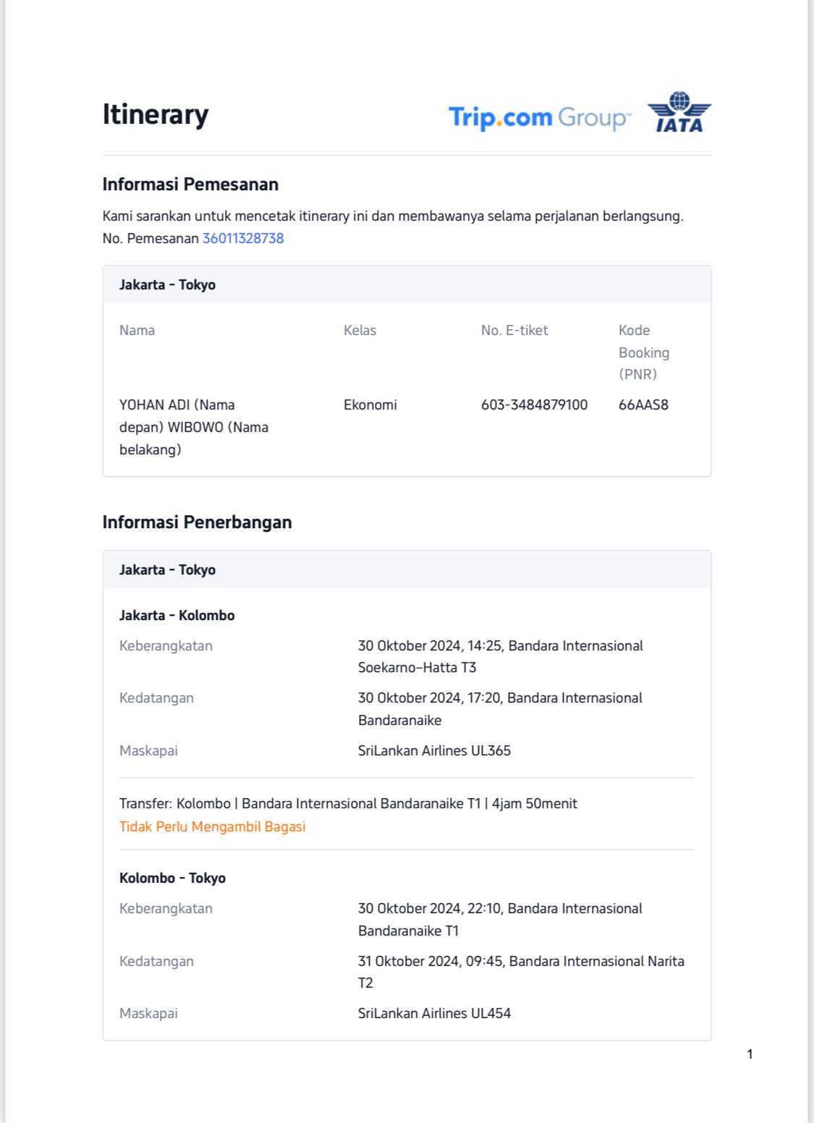The width and height of the screenshot is (814, 1123).
Task: Click the IATA logo
Action: pyautogui.click(x=679, y=113)
